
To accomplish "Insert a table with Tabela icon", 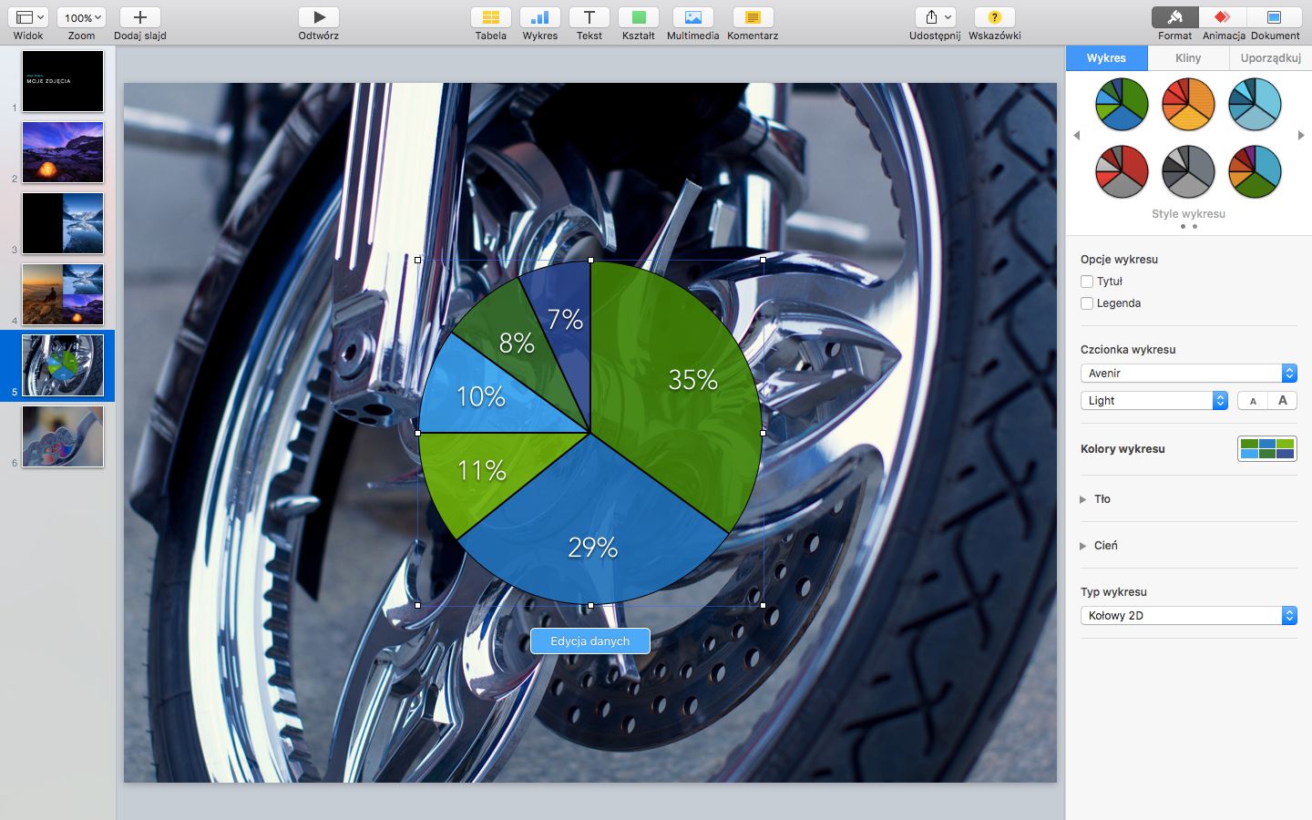I will 490,17.
